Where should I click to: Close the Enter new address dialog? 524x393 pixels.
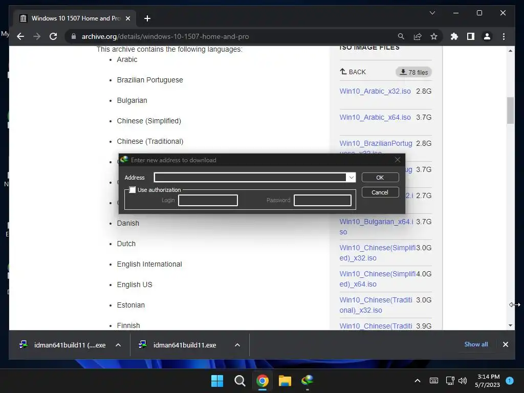click(x=397, y=160)
